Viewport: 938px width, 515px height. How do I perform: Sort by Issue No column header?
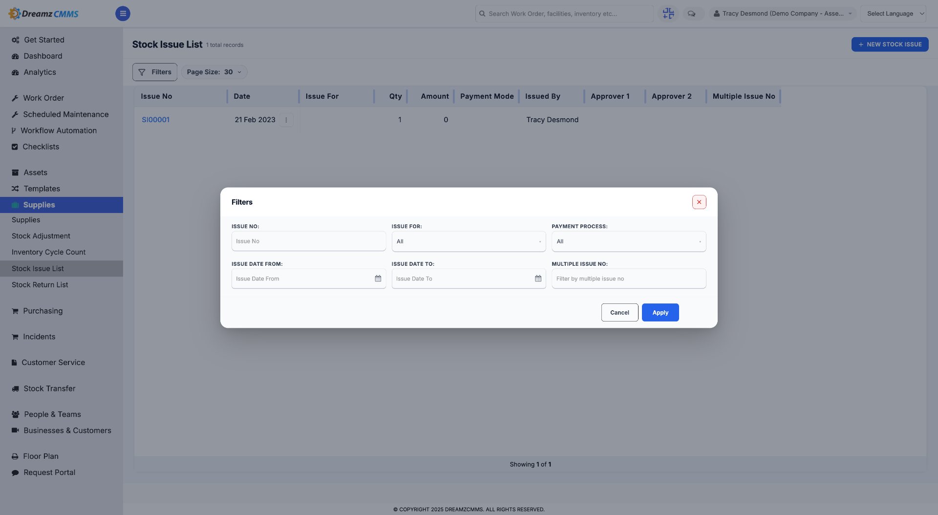(156, 97)
